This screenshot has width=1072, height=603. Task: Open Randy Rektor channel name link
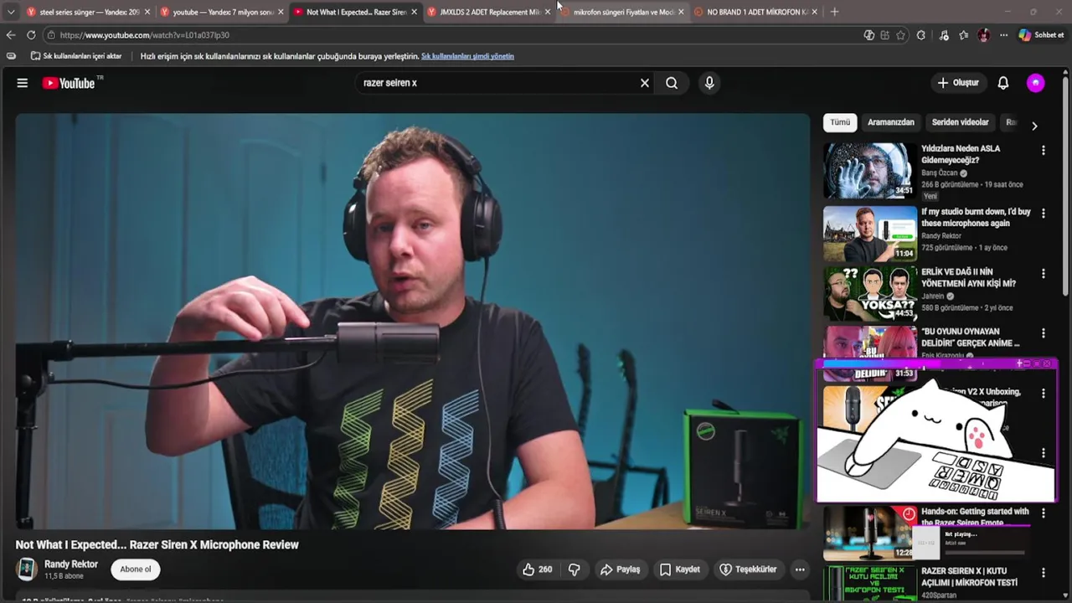coord(71,564)
